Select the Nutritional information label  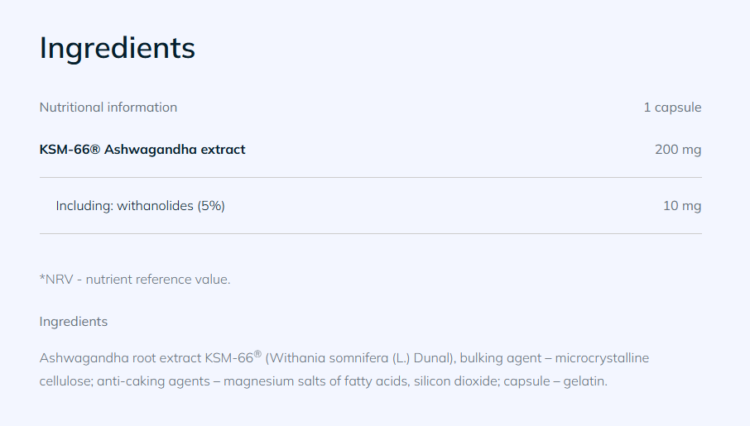pyautogui.click(x=108, y=107)
